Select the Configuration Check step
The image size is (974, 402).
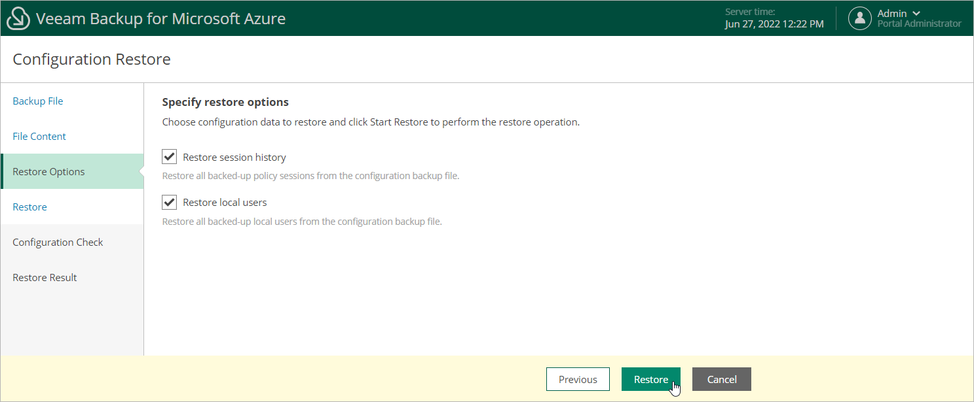click(x=58, y=243)
